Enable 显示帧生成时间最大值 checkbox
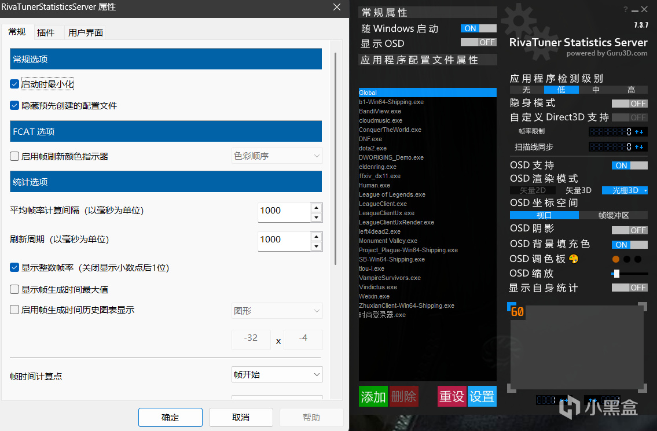Screen dimensions: 657x431 click(x=14, y=289)
